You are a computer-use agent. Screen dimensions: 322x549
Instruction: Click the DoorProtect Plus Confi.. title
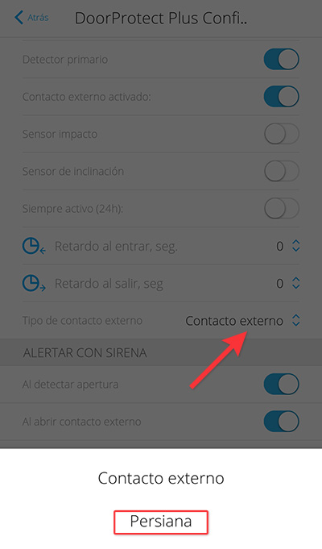[x=161, y=19]
